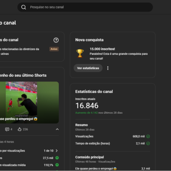Collapse the Shorts performance details chevron
Viewport: 171px width, 171px height.
coord(57,129)
